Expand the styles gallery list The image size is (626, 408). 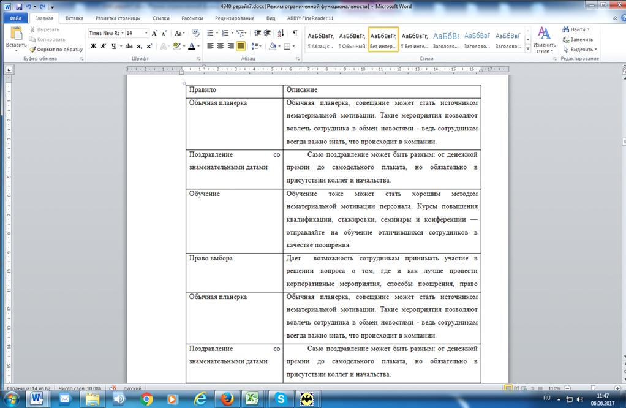pyautogui.click(x=528, y=49)
